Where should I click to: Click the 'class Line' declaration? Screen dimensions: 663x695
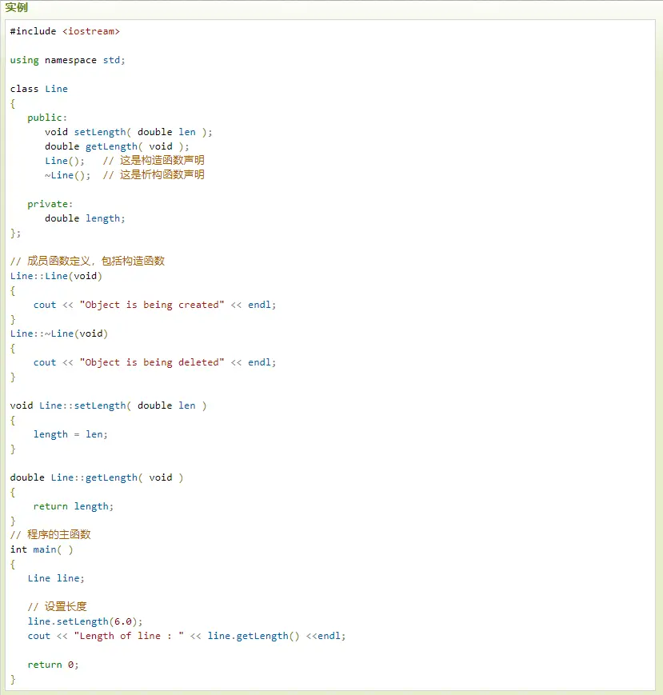39,89
